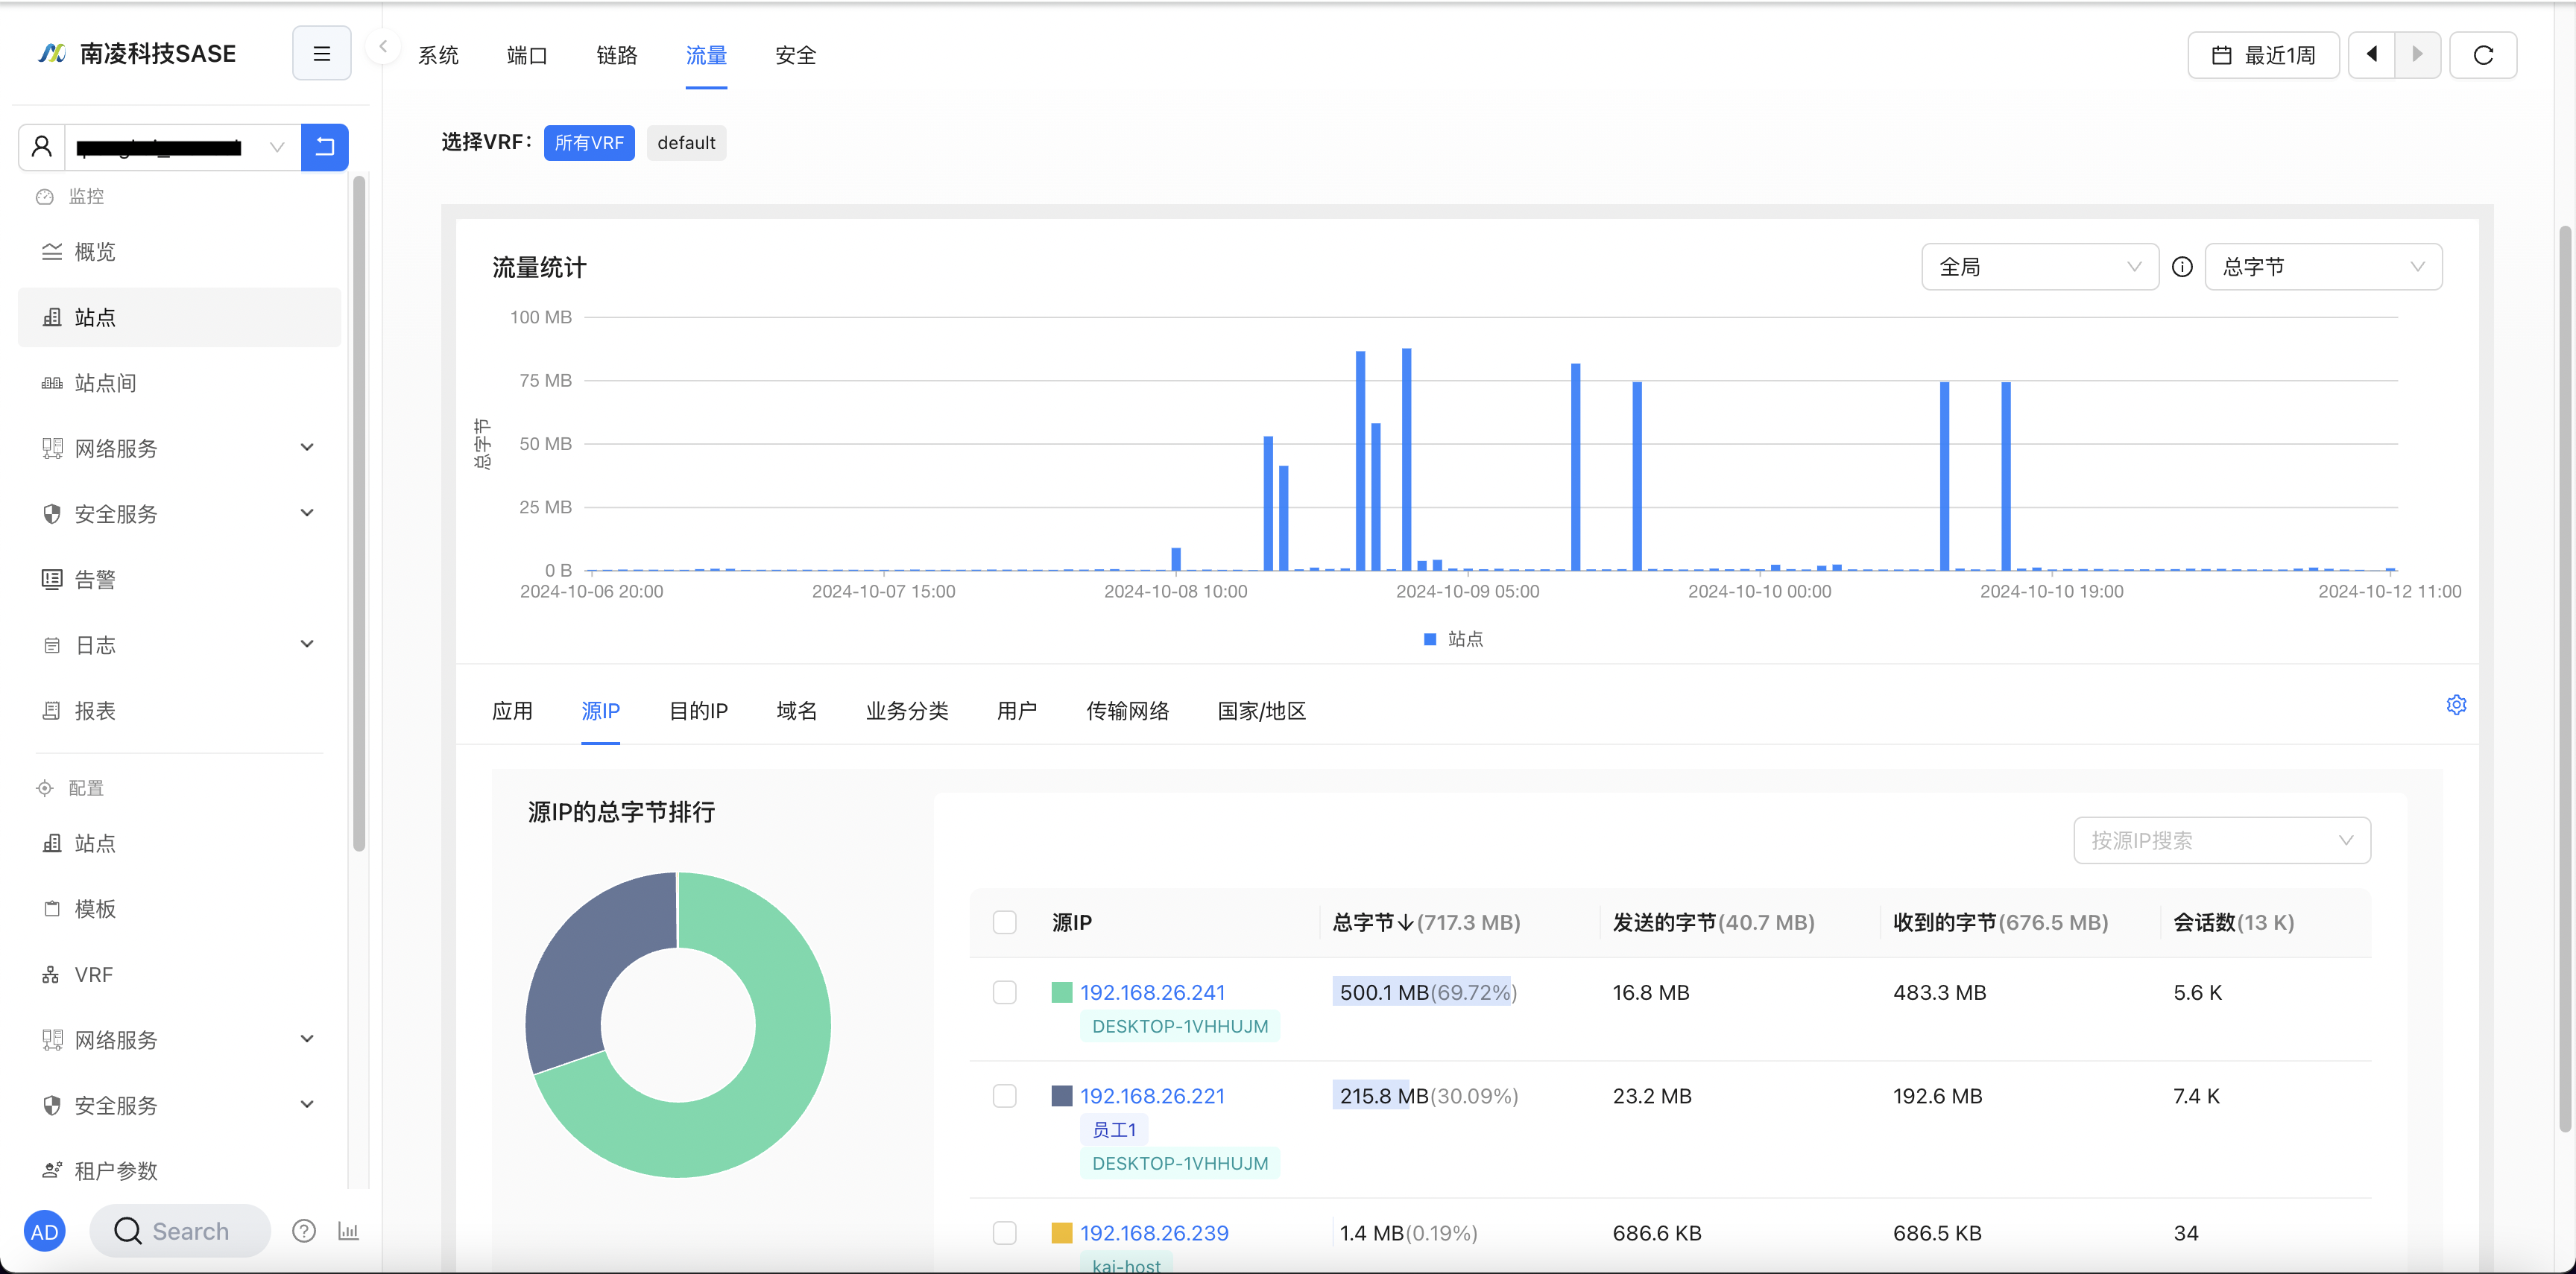This screenshot has height=1274, width=2576.
Task: Go to next time period arrow
Action: pos(2417,55)
